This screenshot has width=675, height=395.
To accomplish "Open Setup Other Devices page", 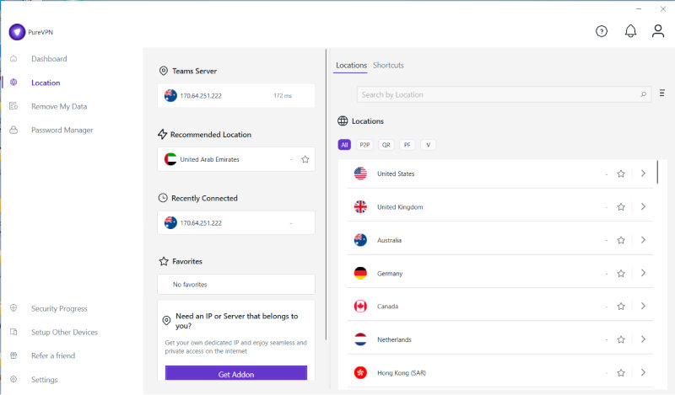I will tap(64, 332).
